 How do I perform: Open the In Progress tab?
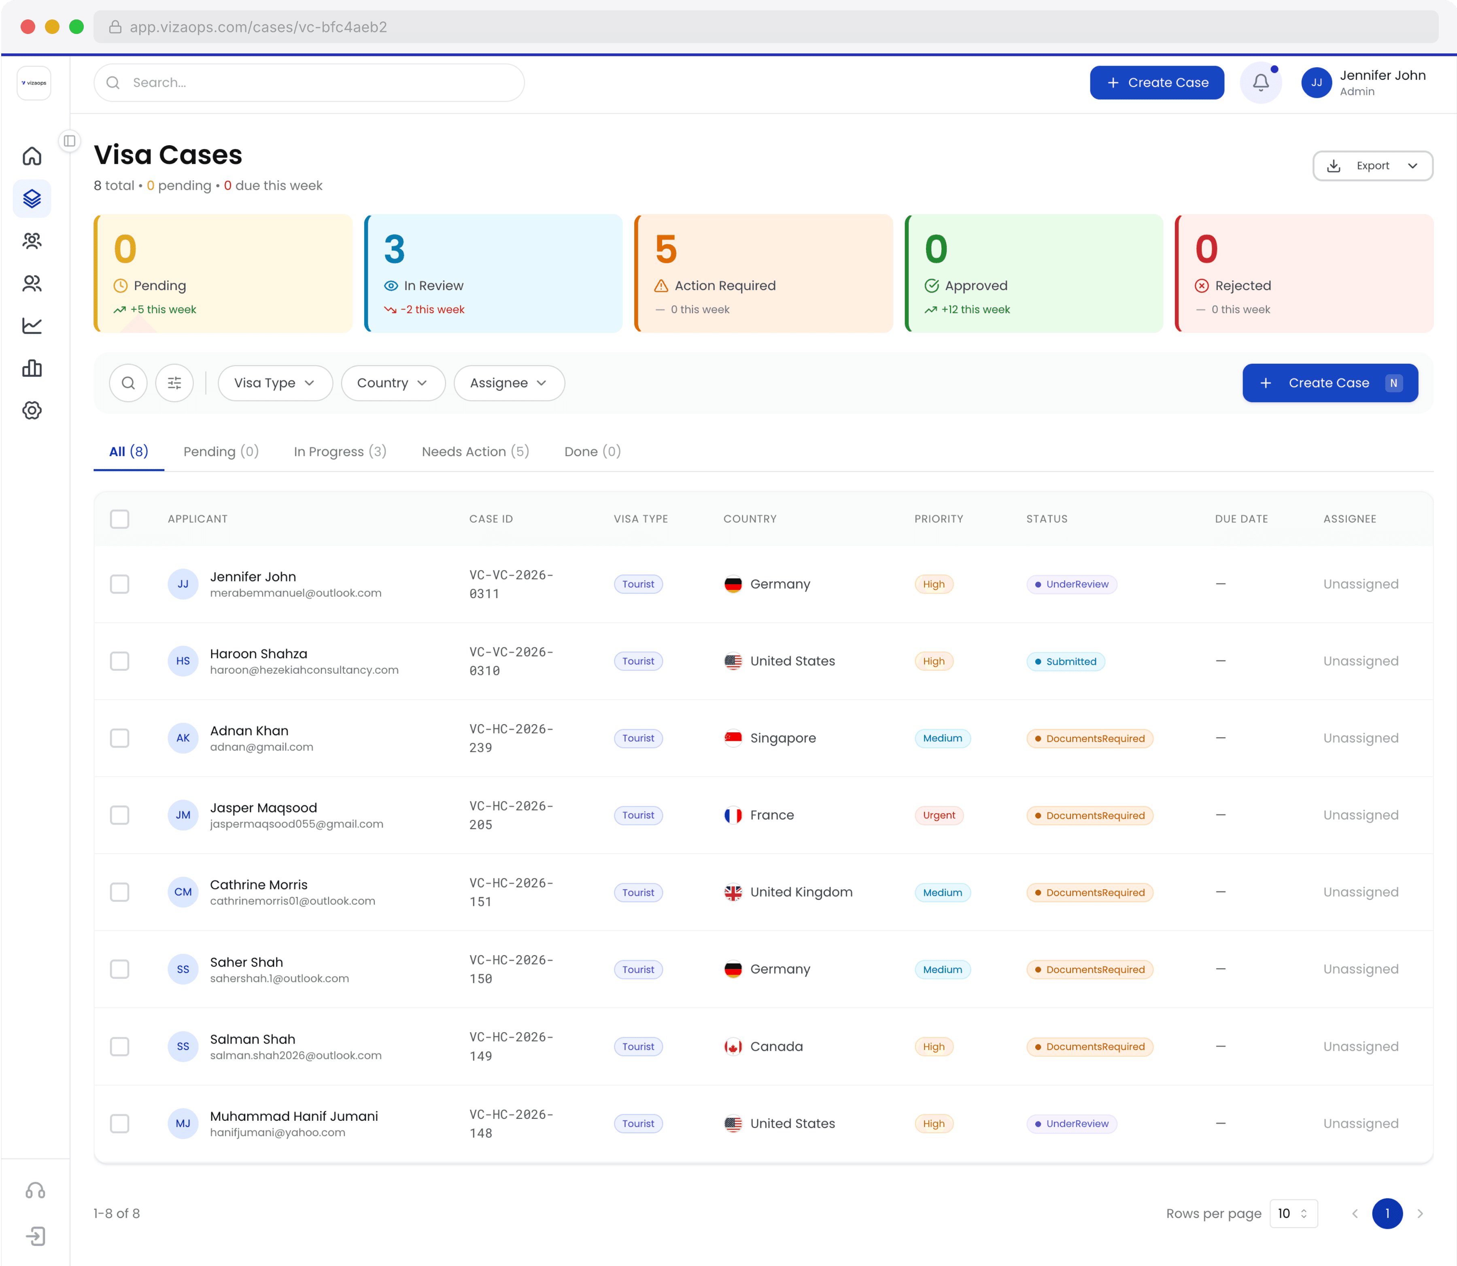(340, 452)
